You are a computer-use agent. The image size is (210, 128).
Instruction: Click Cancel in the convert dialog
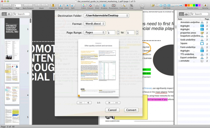coord(112,110)
